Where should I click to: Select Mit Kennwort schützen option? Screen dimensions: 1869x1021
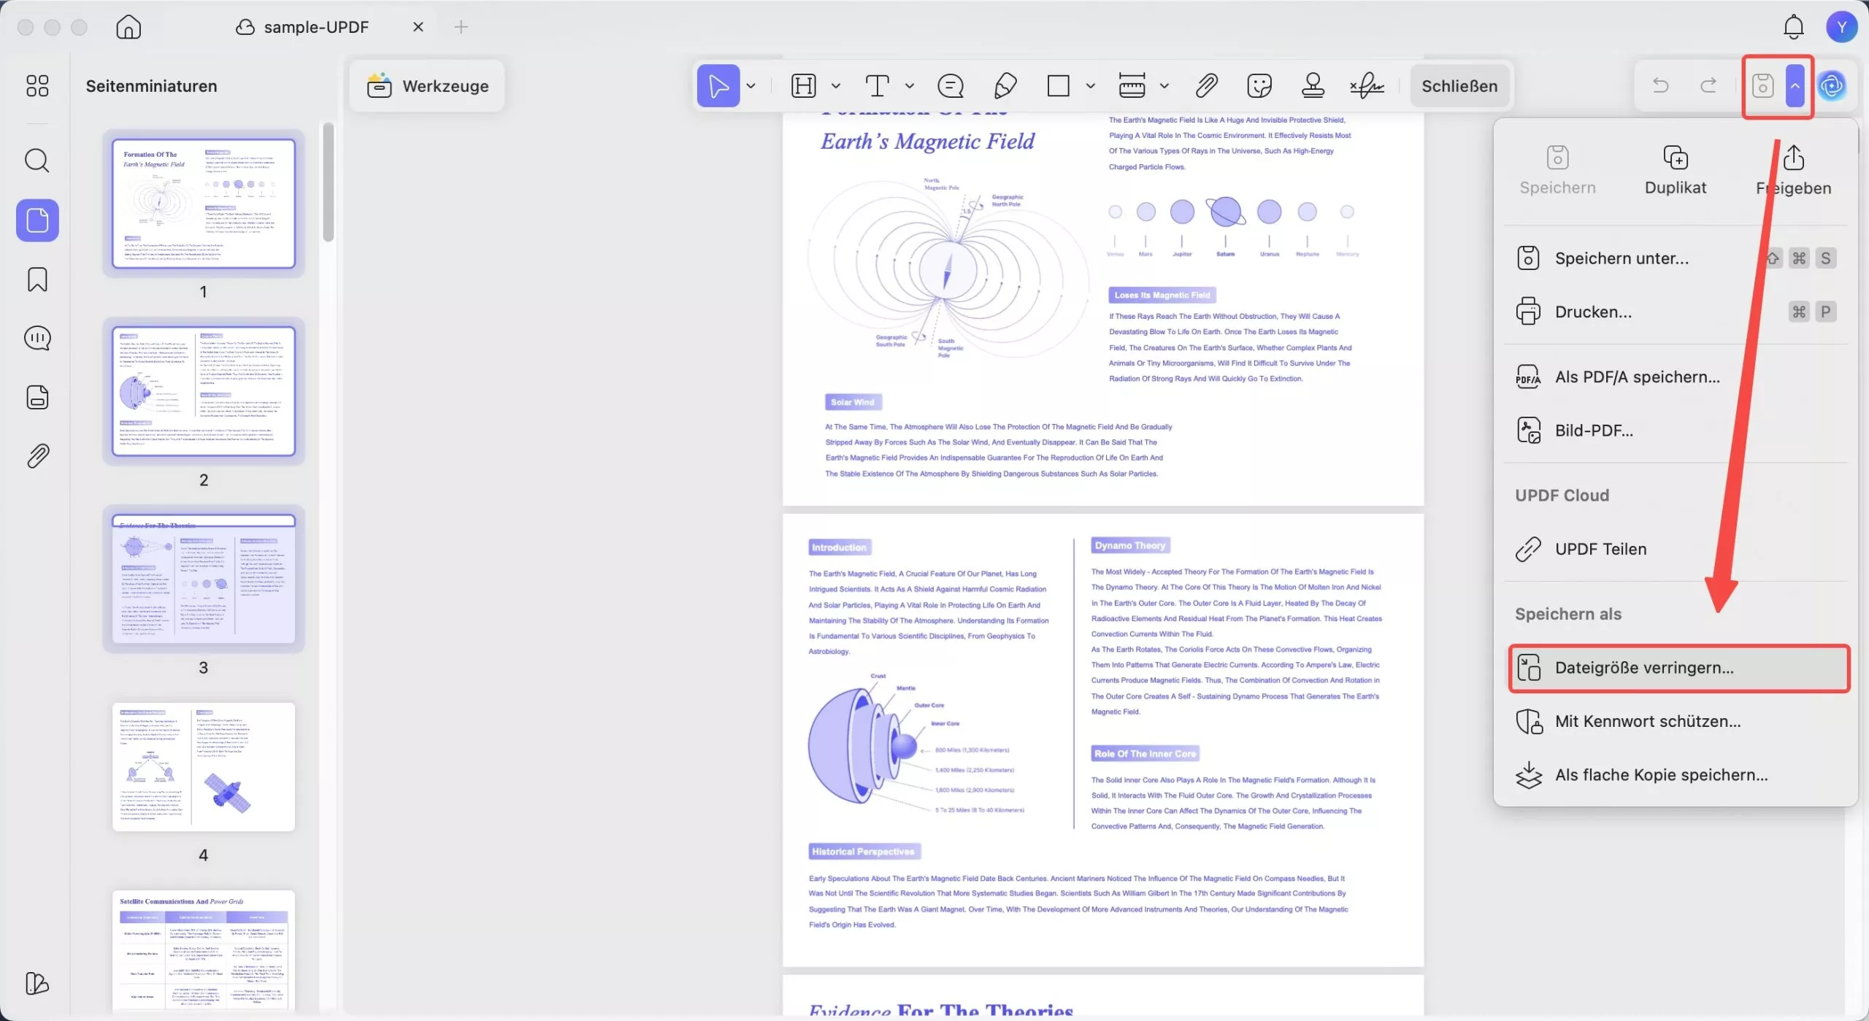tap(1647, 721)
